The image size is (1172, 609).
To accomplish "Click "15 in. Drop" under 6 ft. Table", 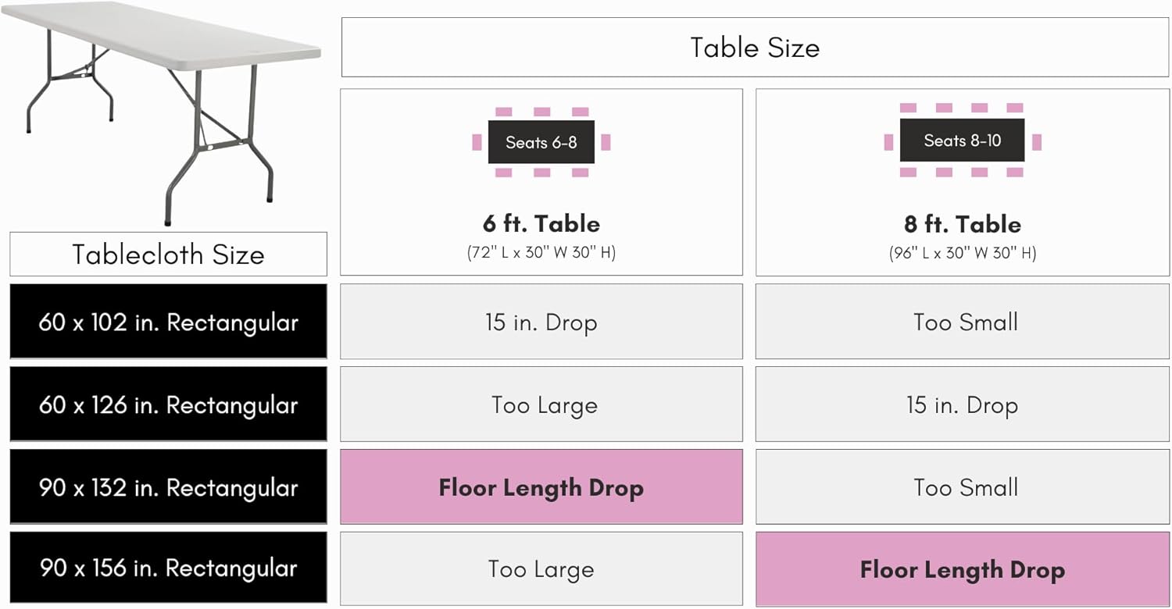I will coord(541,322).
